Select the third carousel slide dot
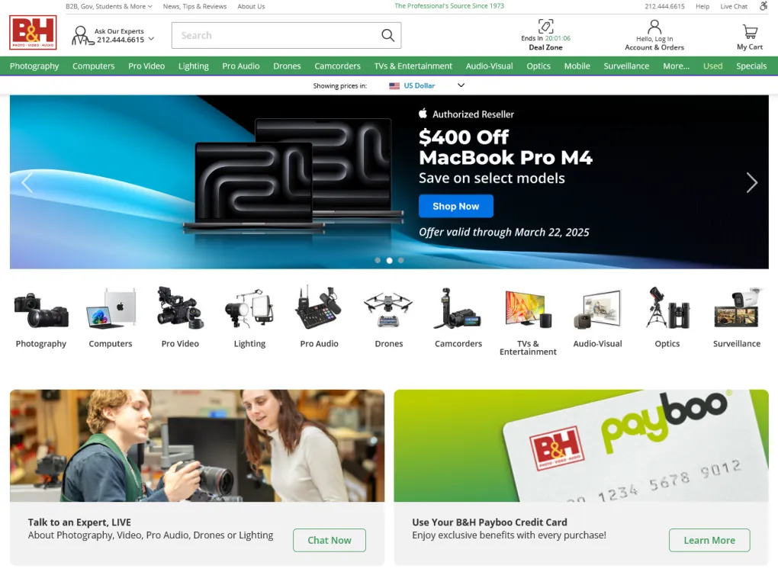The width and height of the screenshot is (778, 572). (400, 260)
